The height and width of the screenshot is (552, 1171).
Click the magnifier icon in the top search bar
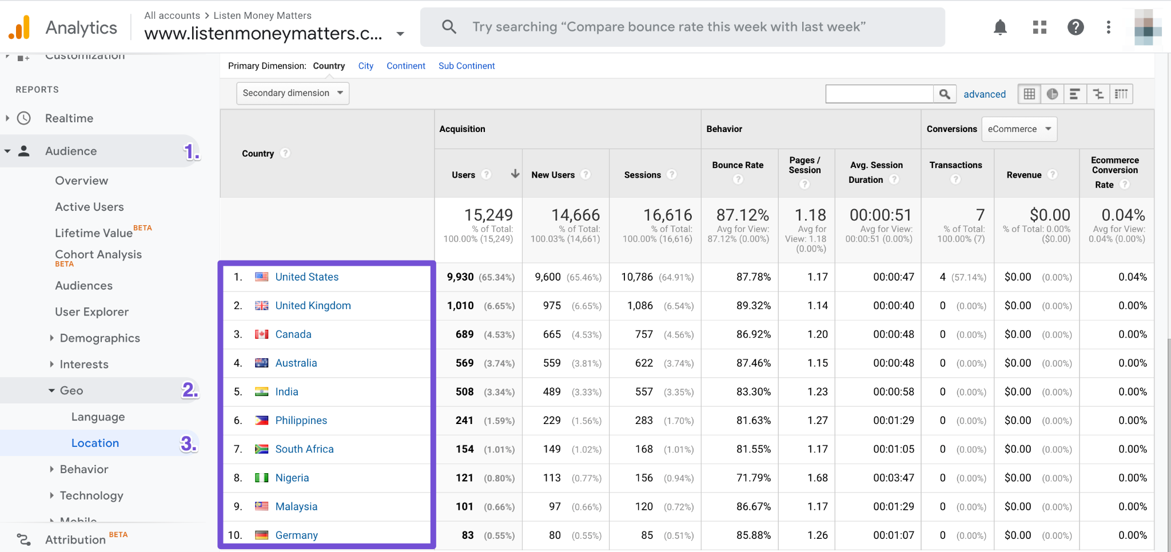449,27
